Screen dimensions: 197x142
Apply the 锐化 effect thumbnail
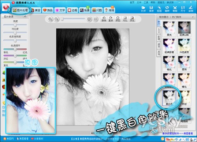coord(169,63)
